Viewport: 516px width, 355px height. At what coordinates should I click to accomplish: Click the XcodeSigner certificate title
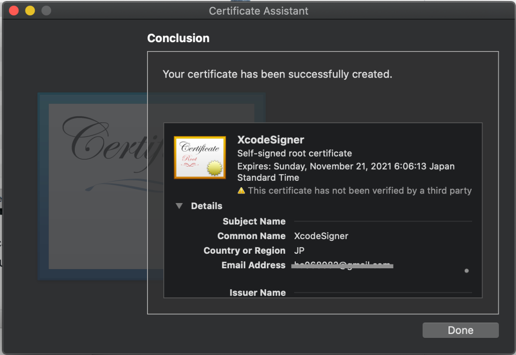coord(270,140)
